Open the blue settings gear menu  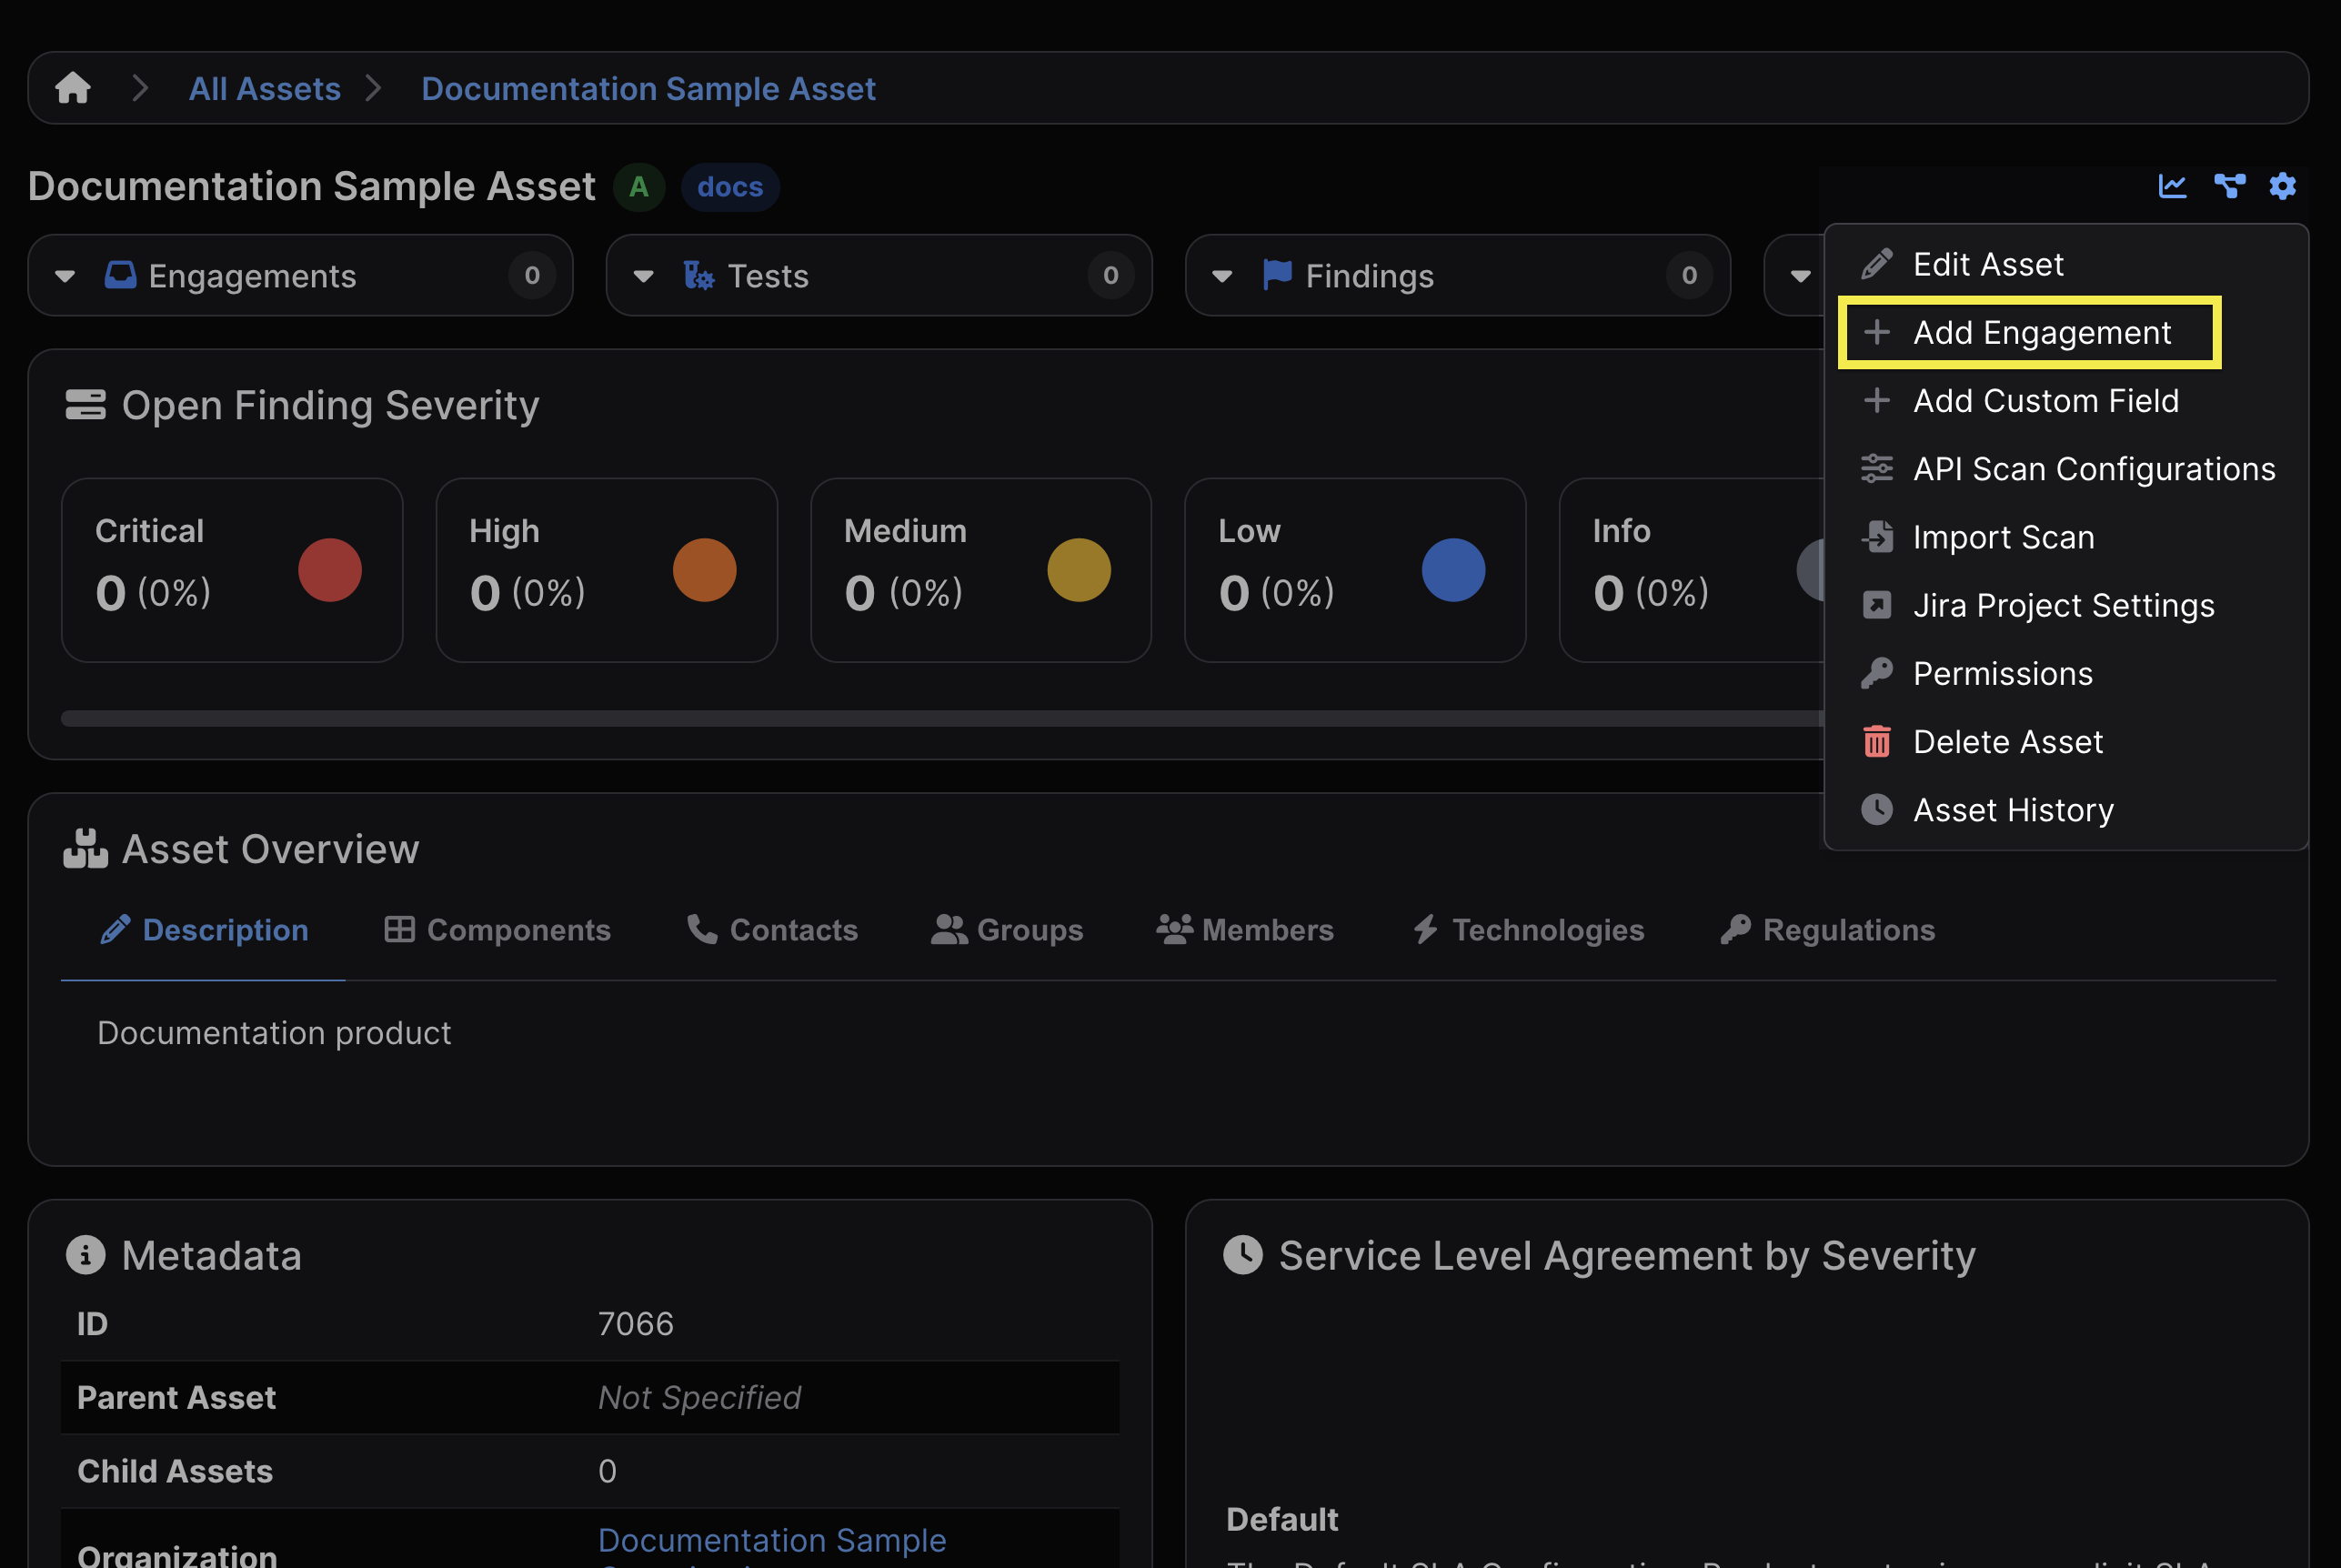tap(2283, 186)
